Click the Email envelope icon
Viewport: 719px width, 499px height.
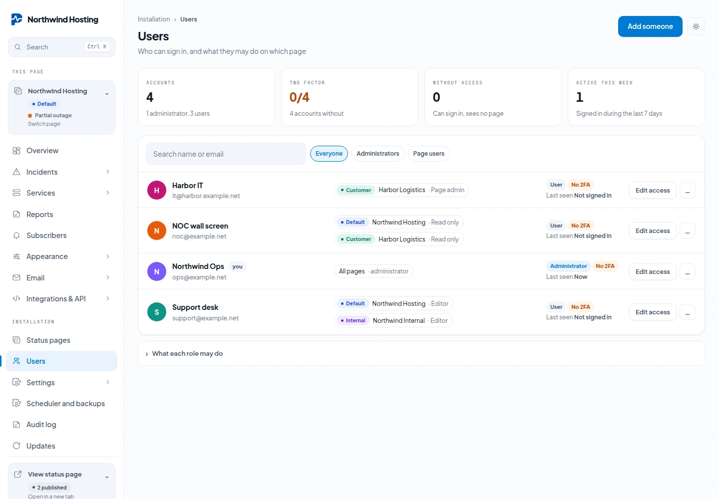[x=16, y=277]
